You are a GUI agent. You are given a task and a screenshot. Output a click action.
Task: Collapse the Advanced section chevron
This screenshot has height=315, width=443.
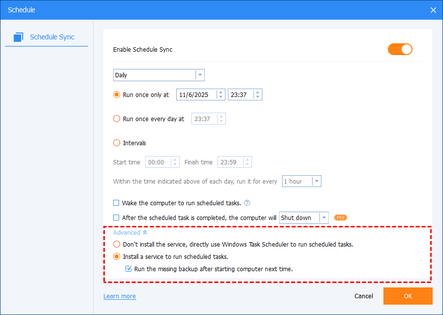[x=145, y=233]
